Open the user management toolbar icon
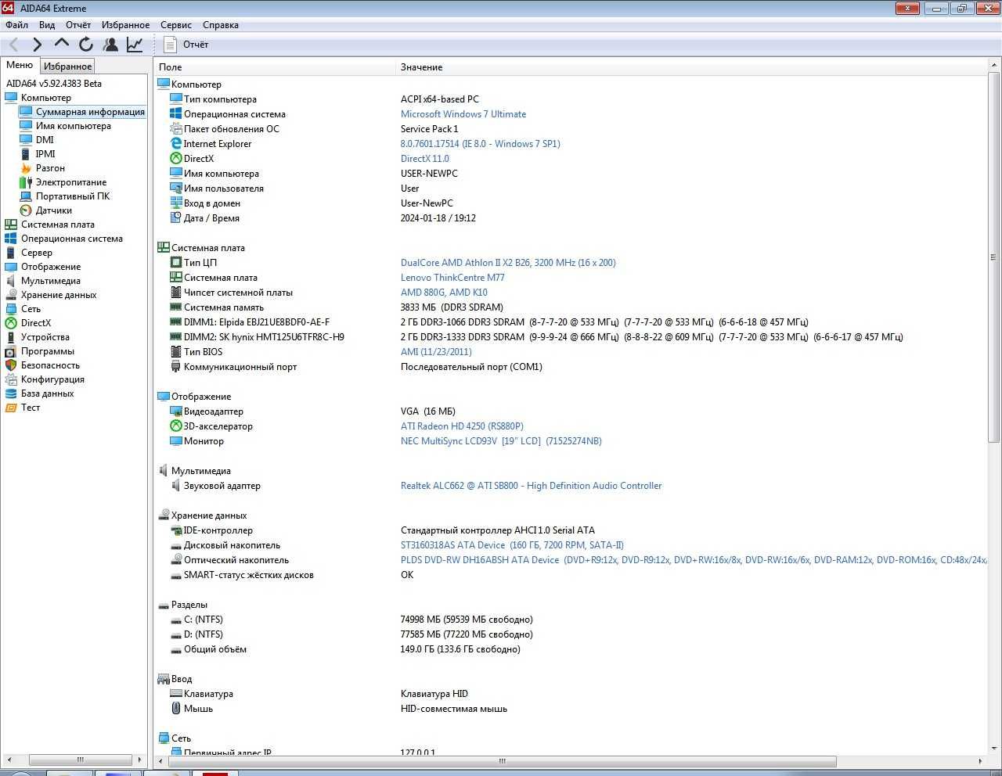Image resolution: width=1002 pixels, height=776 pixels. coord(111,45)
